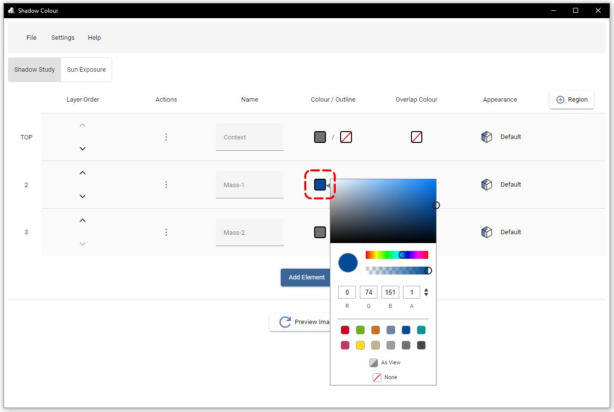Move the Context layer down with its chevron
This screenshot has height=412, width=614.
tap(83, 149)
